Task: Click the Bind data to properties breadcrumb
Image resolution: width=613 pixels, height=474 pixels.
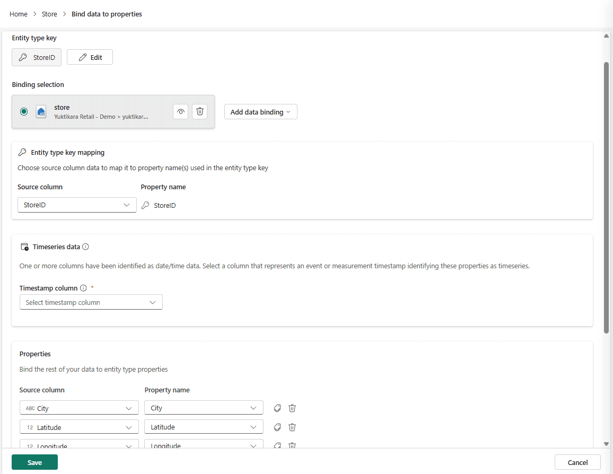Action: click(107, 14)
